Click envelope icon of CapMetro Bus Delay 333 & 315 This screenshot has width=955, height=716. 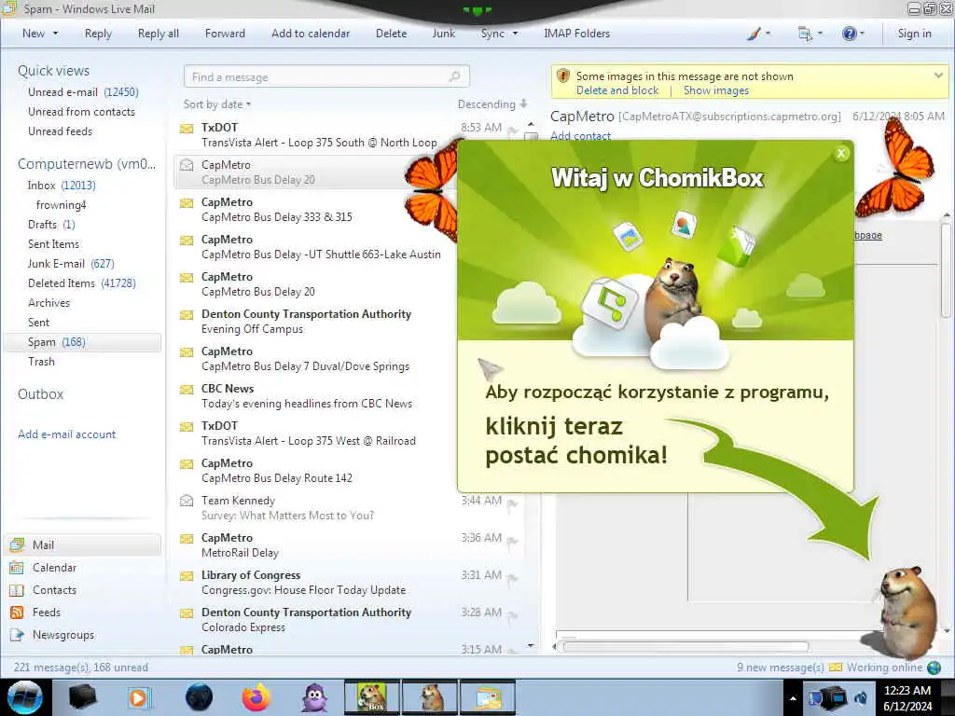click(187, 203)
